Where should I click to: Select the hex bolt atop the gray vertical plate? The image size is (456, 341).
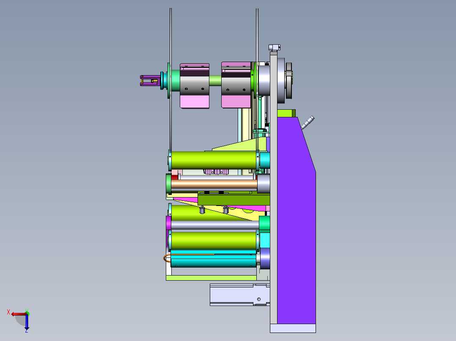tap(274, 47)
